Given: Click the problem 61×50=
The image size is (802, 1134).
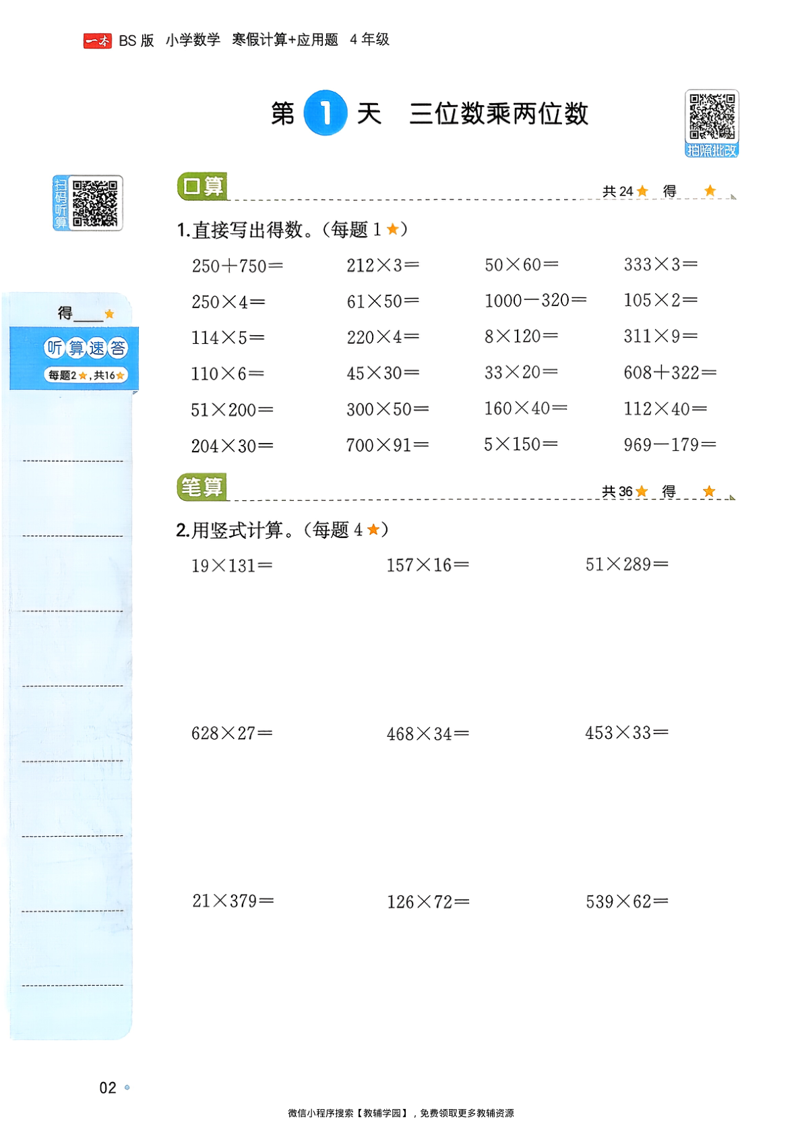Looking at the screenshot, I should pos(383,301).
